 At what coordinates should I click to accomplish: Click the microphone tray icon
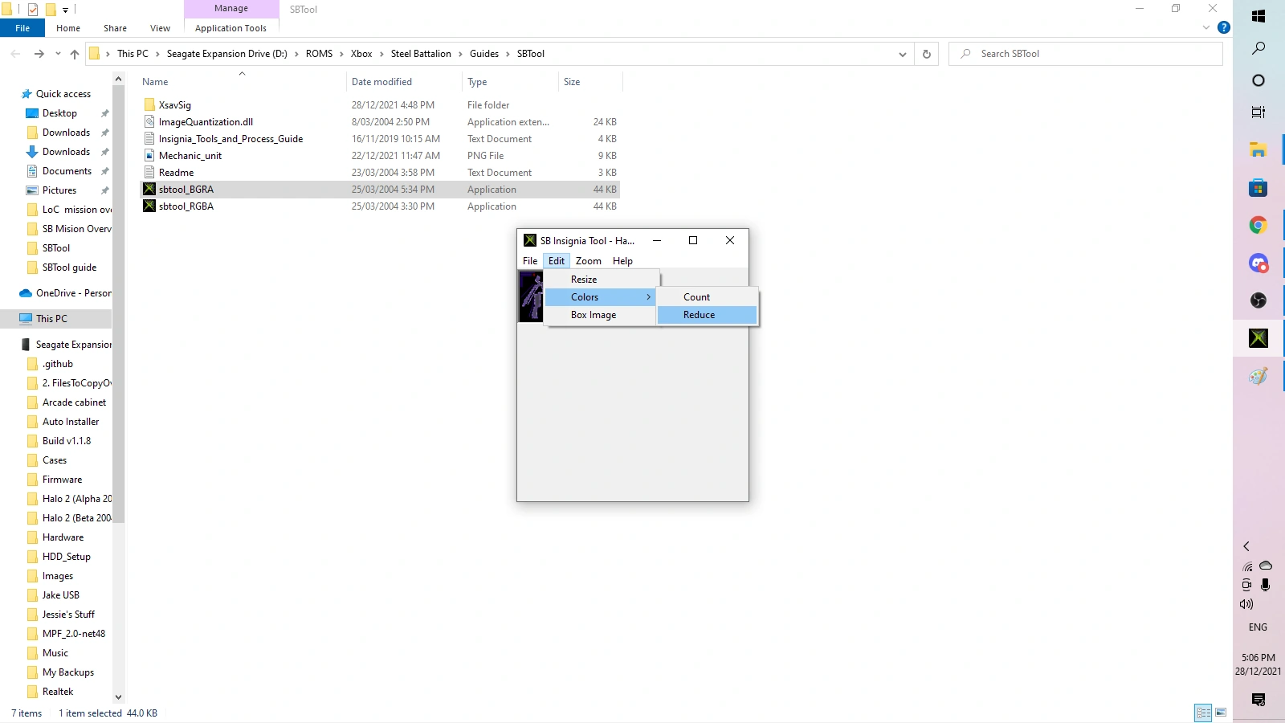(1266, 585)
